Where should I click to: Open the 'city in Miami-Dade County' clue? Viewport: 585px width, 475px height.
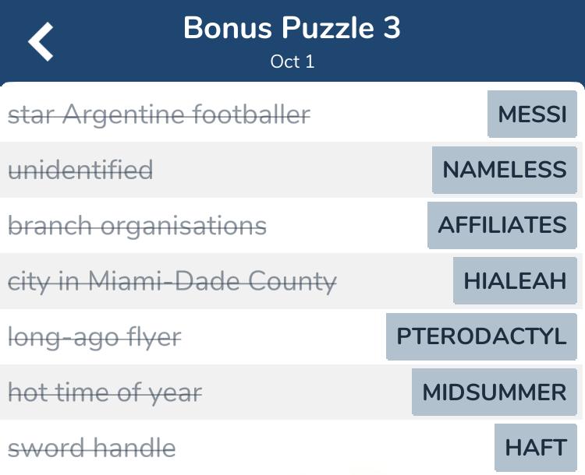tap(172, 281)
